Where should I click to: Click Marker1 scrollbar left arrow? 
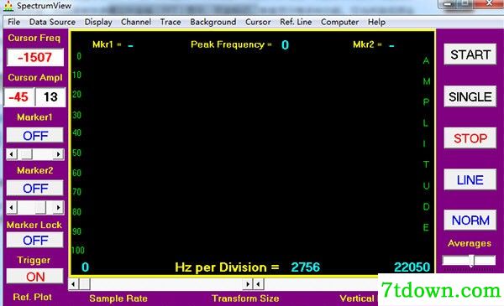[x=12, y=154]
